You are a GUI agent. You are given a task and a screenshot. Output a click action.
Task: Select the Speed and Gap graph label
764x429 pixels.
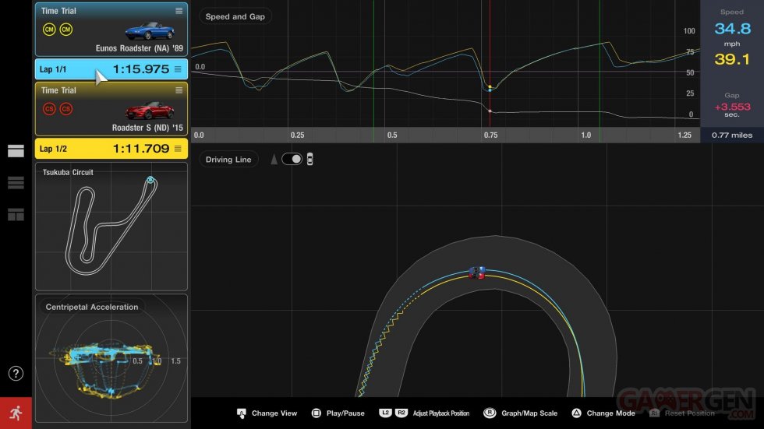point(235,16)
